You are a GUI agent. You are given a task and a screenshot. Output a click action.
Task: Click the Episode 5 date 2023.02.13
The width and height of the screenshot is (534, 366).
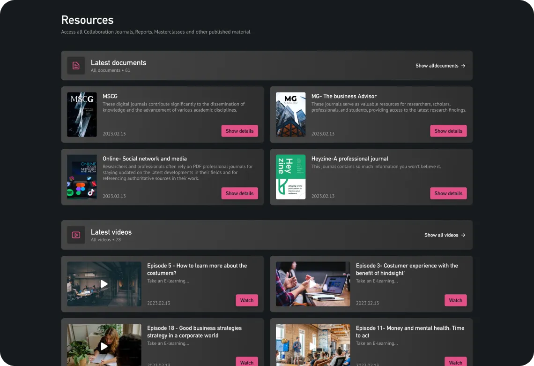(x=159, y=303)
